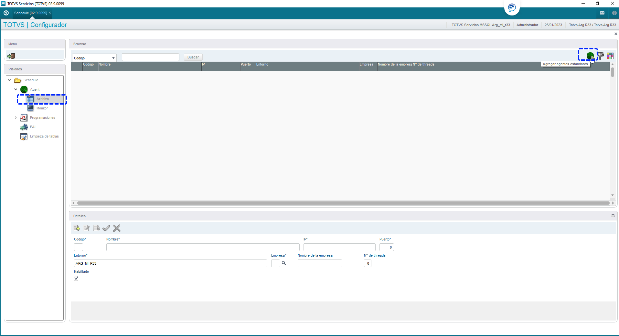Minimize the Detalles panel
Viewport: 619px width, 336px height.
pyautogui.click(x=613, y=216)
